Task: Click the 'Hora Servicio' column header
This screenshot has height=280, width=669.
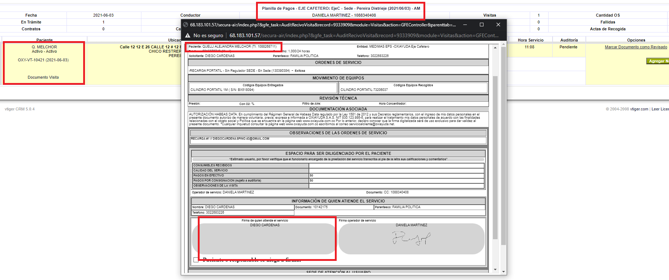Action: (530, 40)
